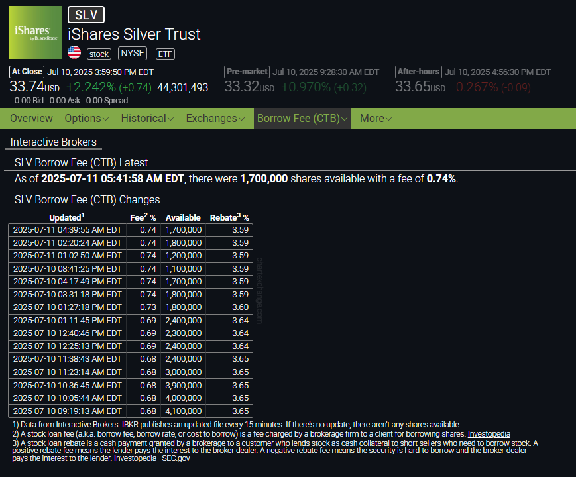Click the At Close label
The width and height of the screenshot is (576, 477).
[x=27, y=72]
